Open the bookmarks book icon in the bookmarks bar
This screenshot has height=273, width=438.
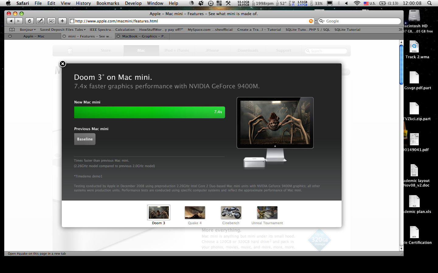[x=12, y=30]
